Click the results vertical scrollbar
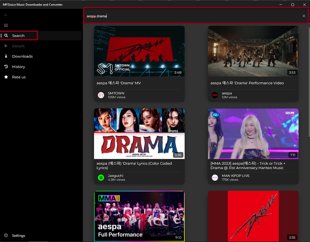 pyautogui.click(x=309, y=82)
